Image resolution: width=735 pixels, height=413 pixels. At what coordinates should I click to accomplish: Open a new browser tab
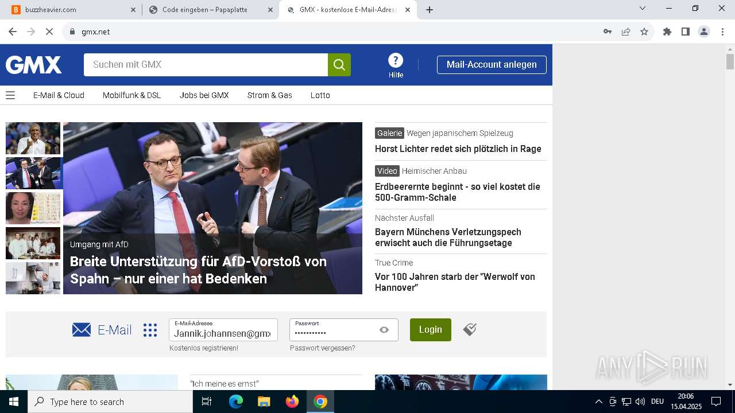(430, 10)
